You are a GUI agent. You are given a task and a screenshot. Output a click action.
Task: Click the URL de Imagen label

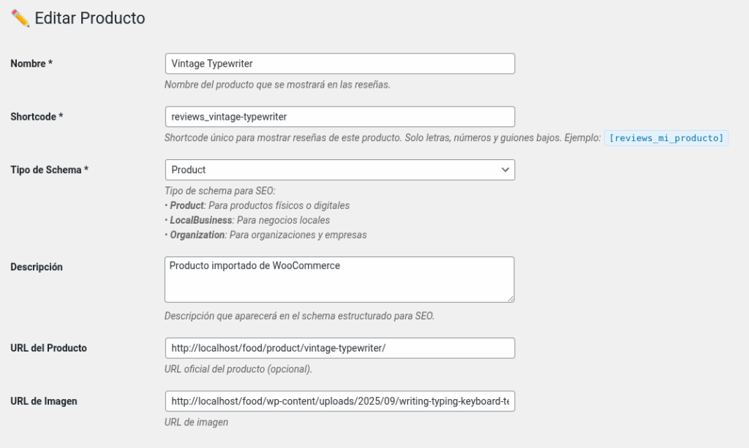point(44,401)
